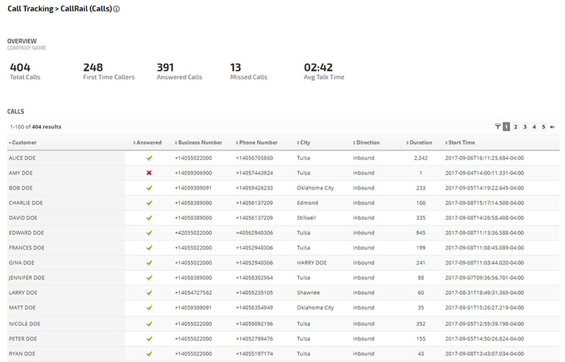Go to page 5 of results
Screen dimensions: 565x362
(543, 127)
